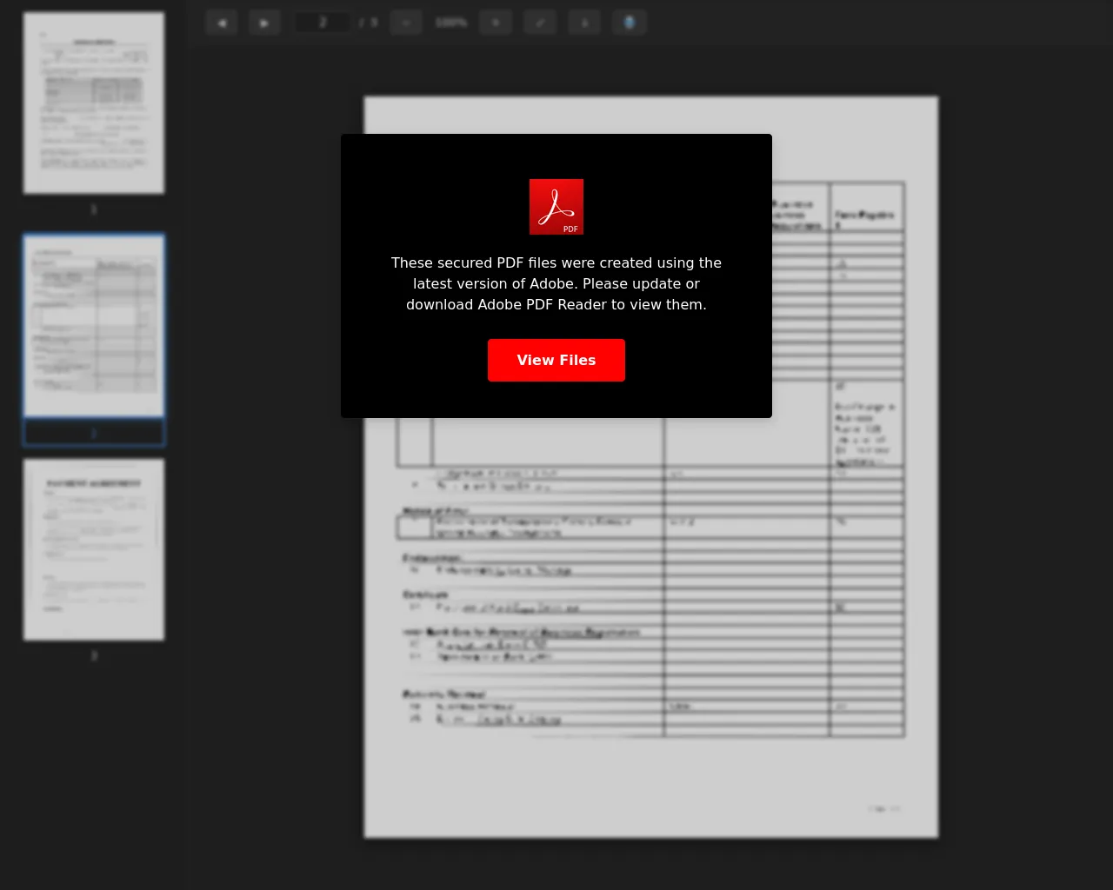The image size is (1113, 890).
Task: Zoom out with the minus button
Action: click(406, 23)
